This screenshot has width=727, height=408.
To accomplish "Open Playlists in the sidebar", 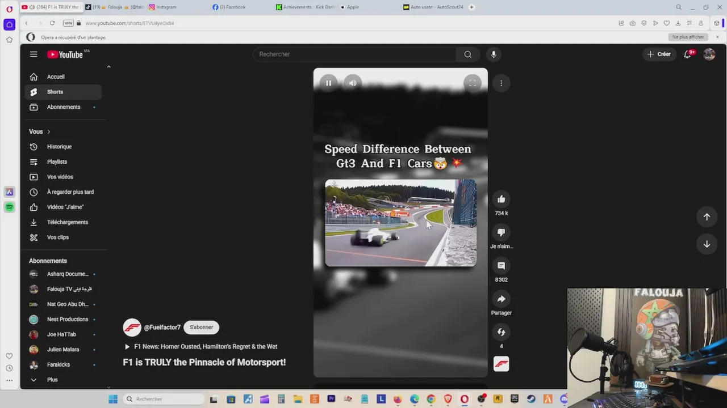I will point(63,161).
